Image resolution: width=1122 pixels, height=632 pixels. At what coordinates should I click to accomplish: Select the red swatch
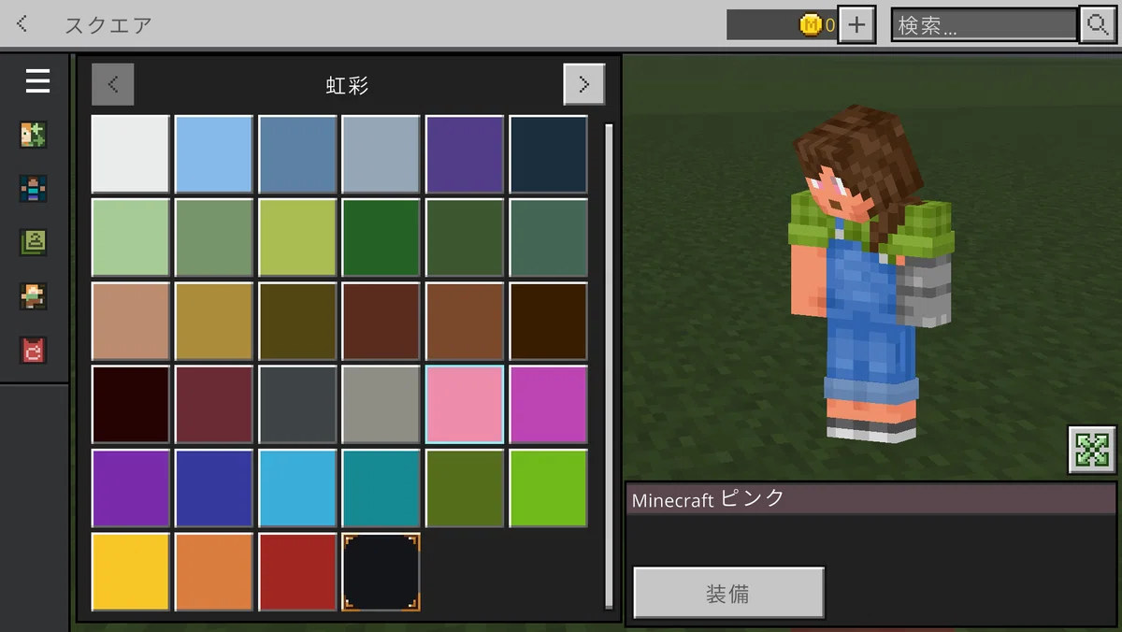[297, 572]
